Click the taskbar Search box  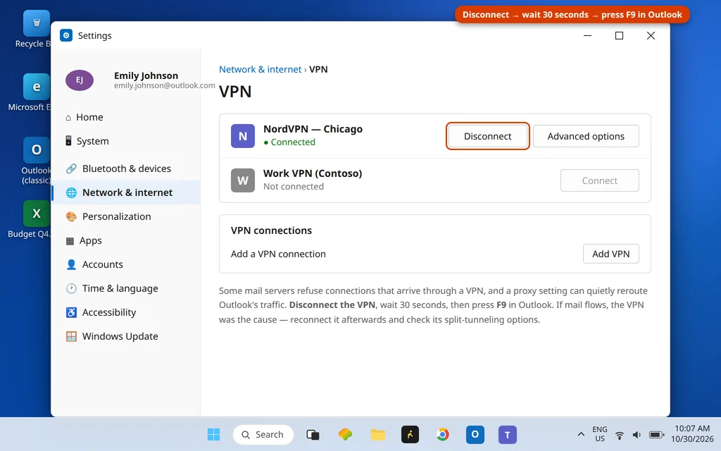tap(263, 434)
